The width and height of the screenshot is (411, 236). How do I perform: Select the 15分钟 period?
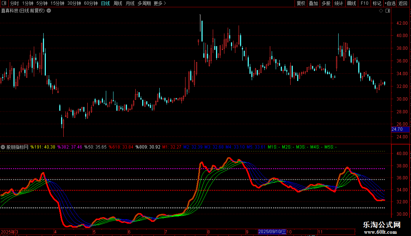57,3
